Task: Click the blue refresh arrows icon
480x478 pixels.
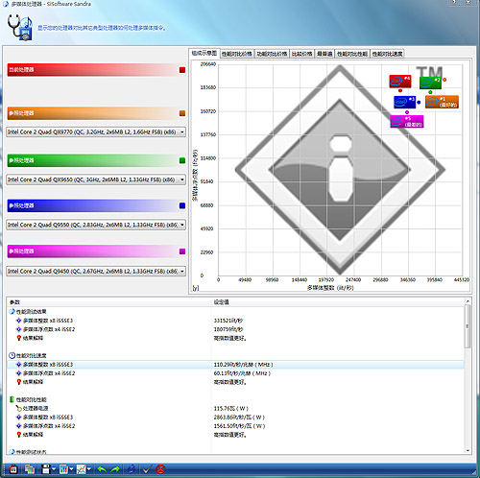Action: pyautogui.click(x=132, y=469)
